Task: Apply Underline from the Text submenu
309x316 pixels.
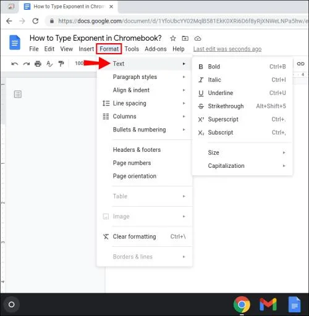Action: pos(242,93)
